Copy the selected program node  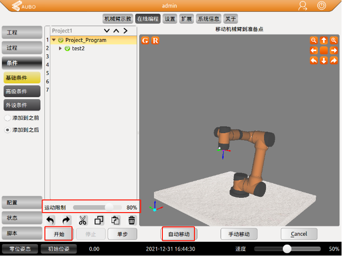tap(99, 220)
